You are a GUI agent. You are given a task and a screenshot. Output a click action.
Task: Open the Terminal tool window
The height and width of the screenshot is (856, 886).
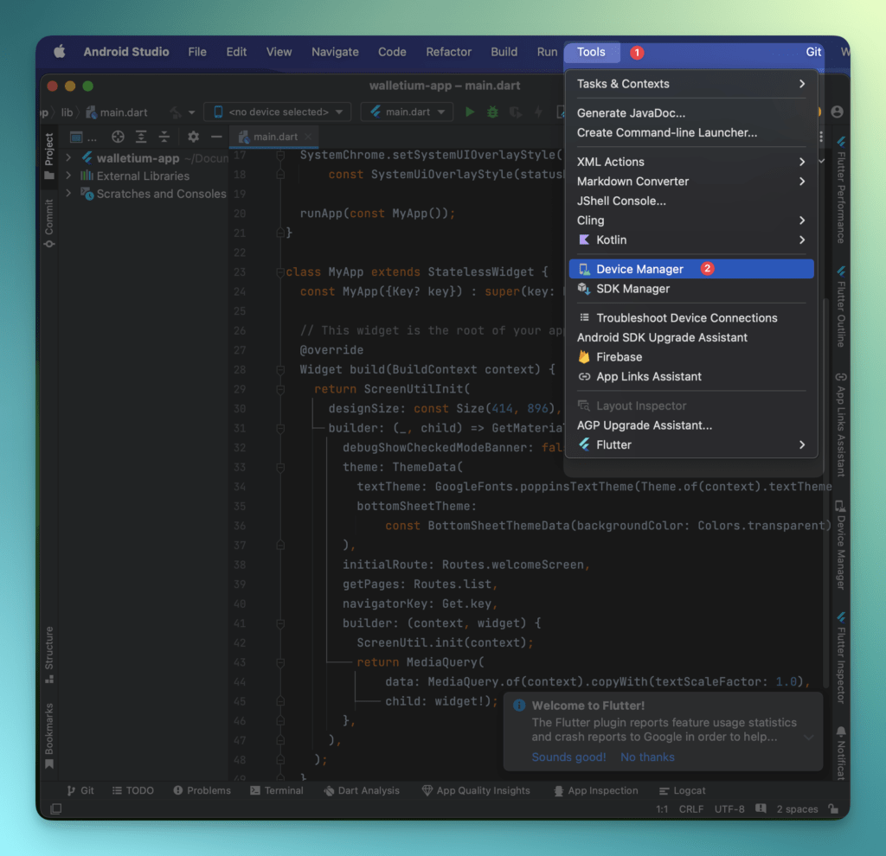276,790
